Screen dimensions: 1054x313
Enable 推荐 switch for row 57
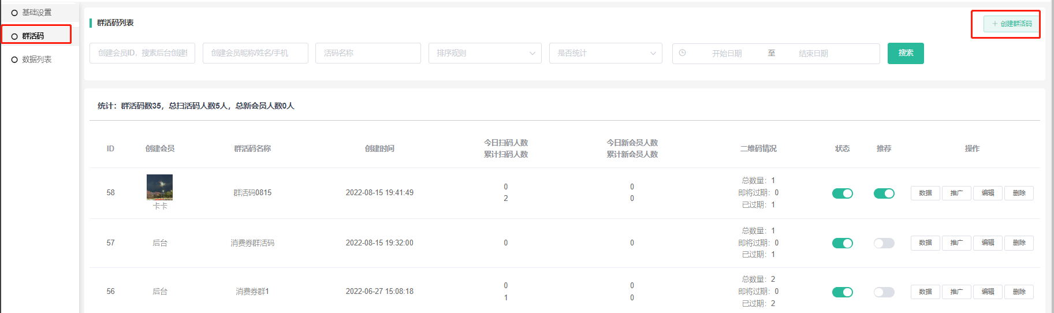tap(884, 243)
